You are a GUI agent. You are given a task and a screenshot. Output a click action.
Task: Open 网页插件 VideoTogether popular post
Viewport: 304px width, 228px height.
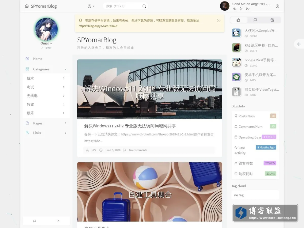coord(262,89)
